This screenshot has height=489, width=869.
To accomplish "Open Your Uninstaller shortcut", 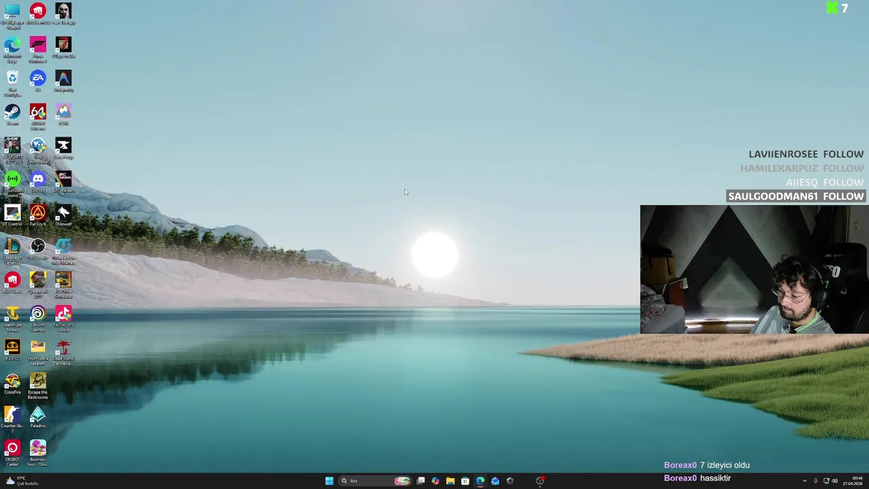I will pos(37,151).
